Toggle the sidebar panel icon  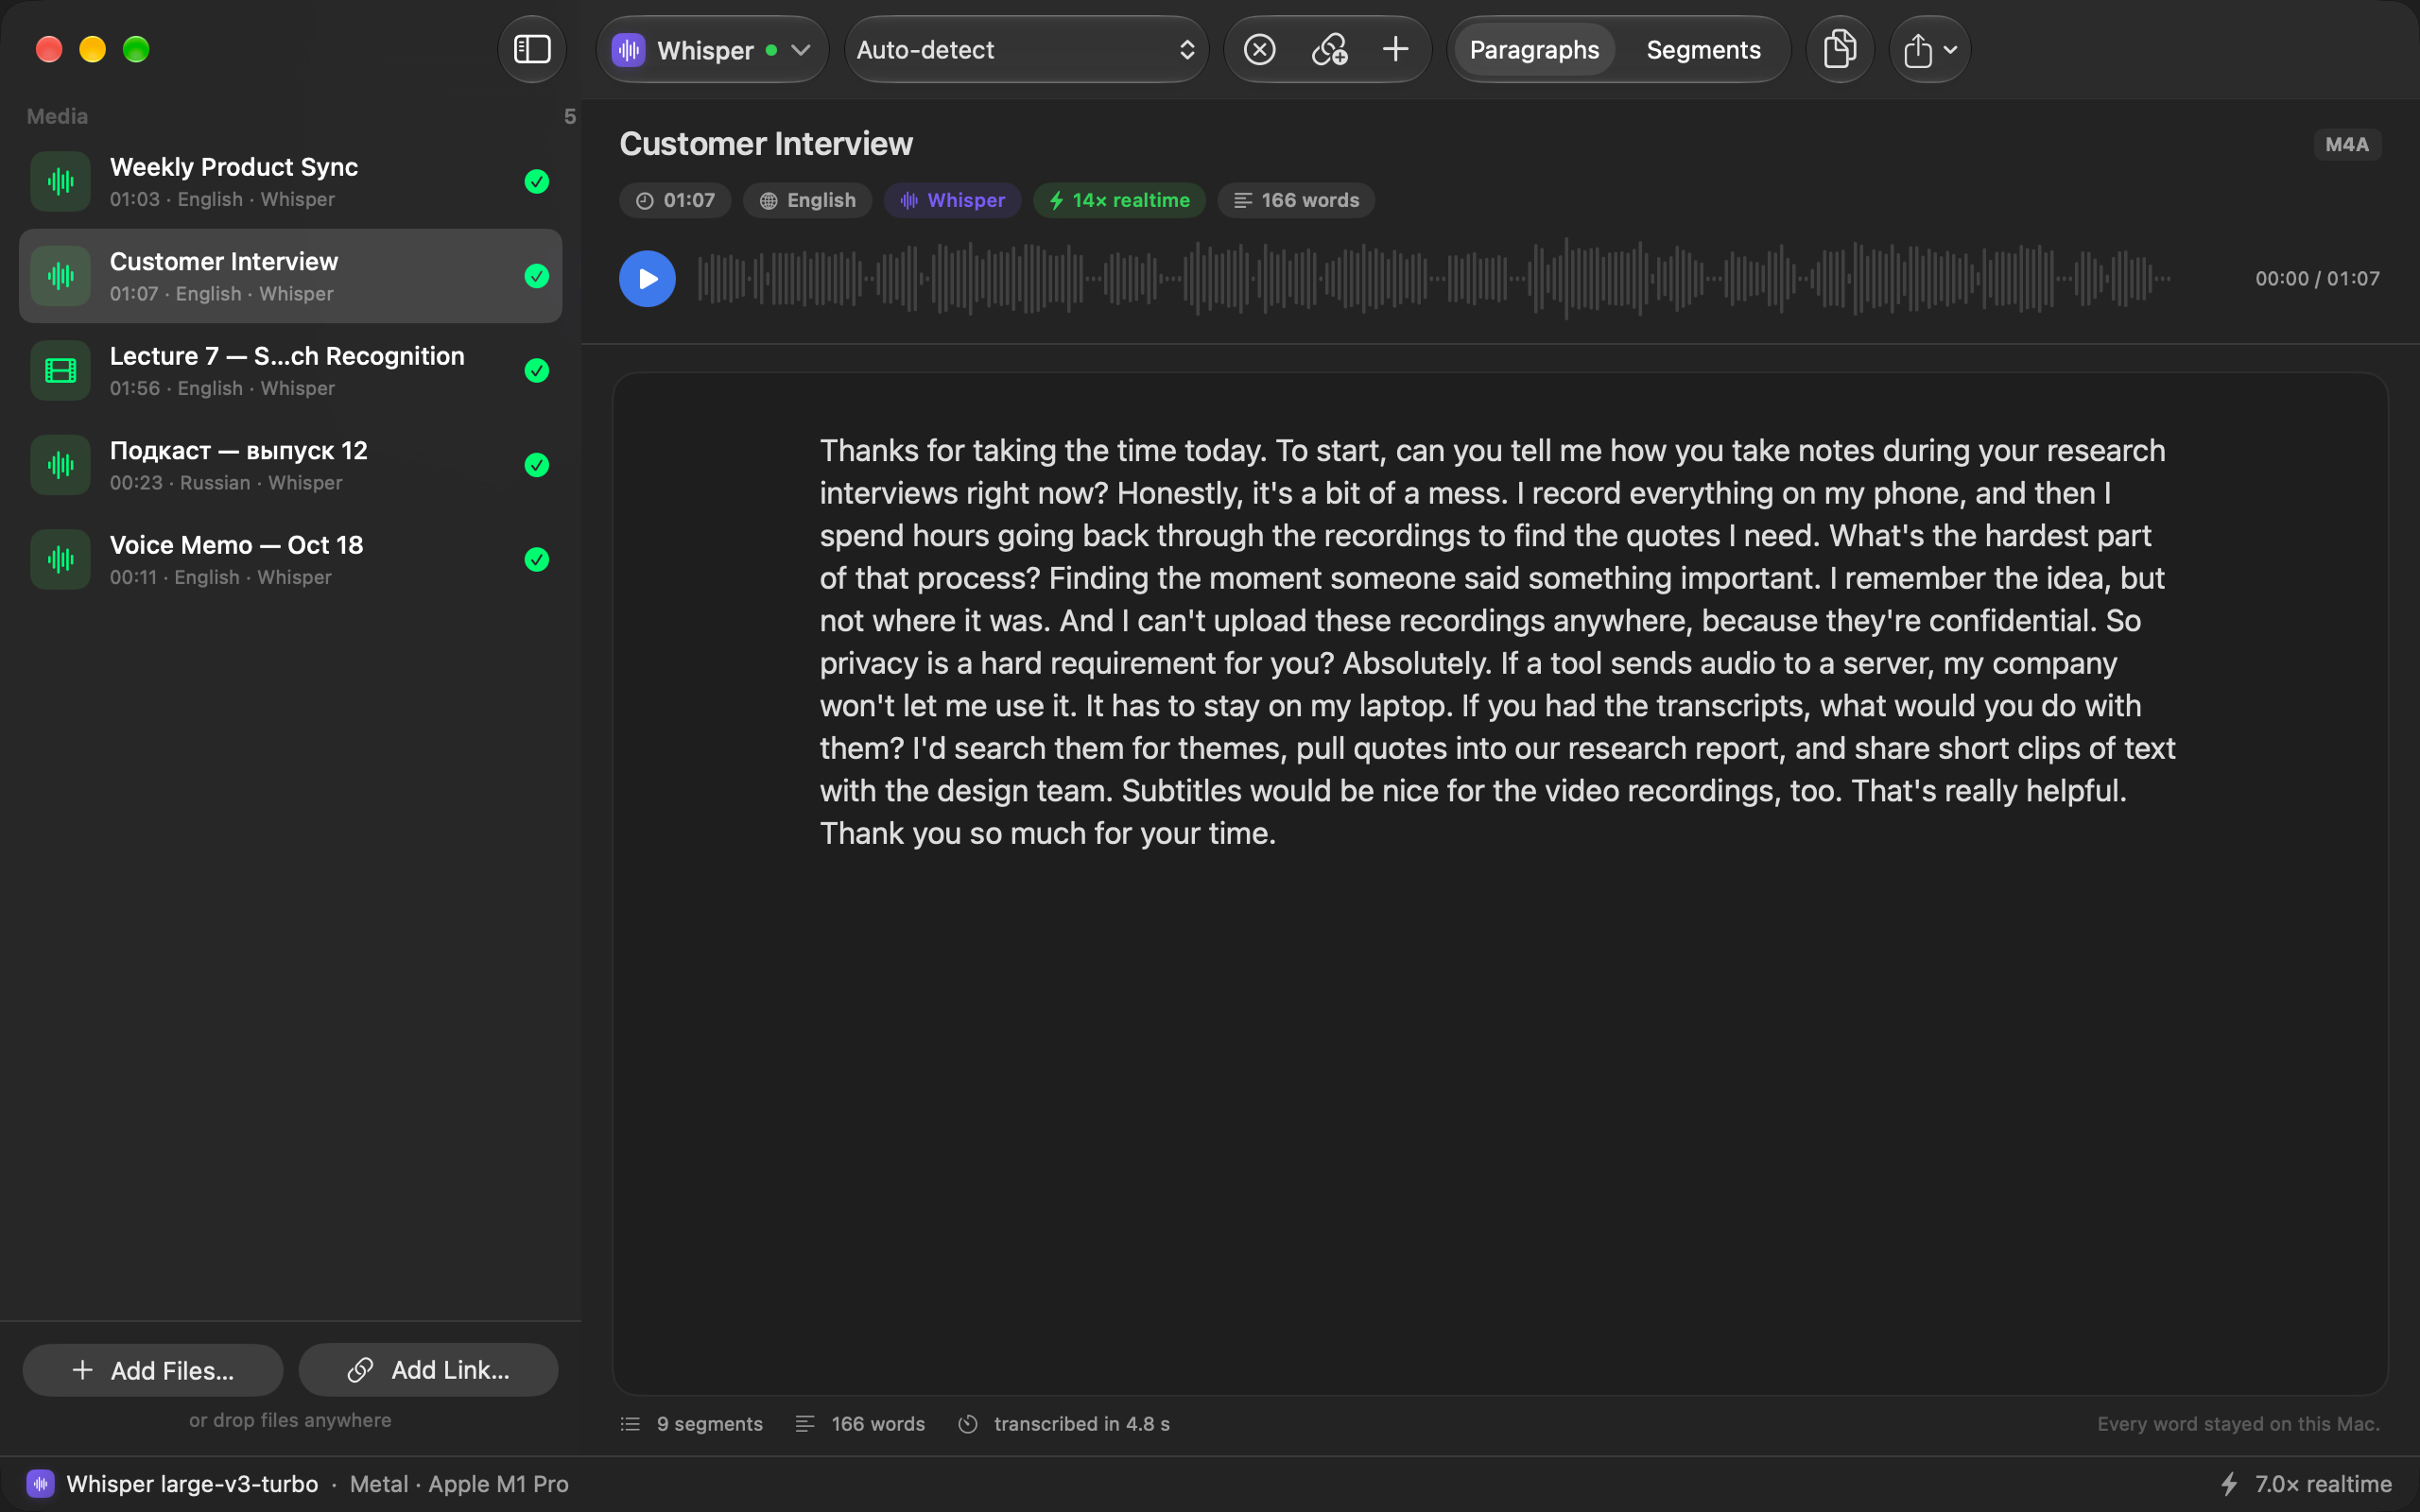(x=532, y=49)
